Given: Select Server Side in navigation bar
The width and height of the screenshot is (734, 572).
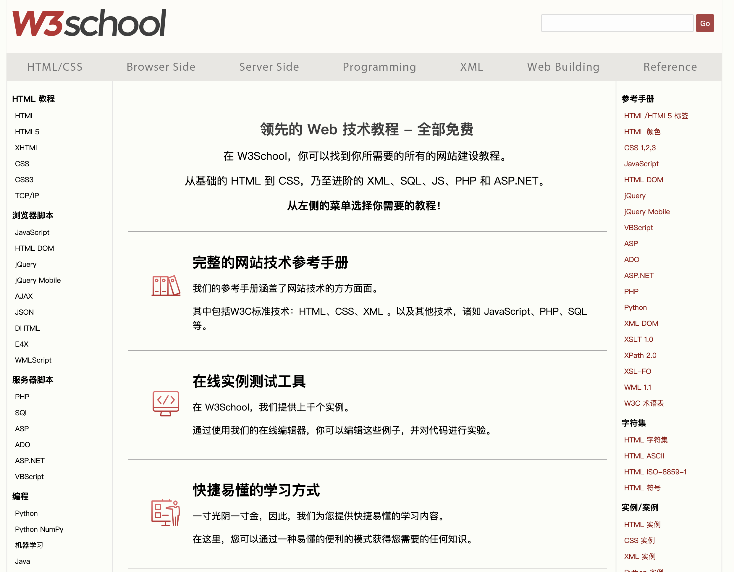Looking at the screenshot, I should point(269,67).
